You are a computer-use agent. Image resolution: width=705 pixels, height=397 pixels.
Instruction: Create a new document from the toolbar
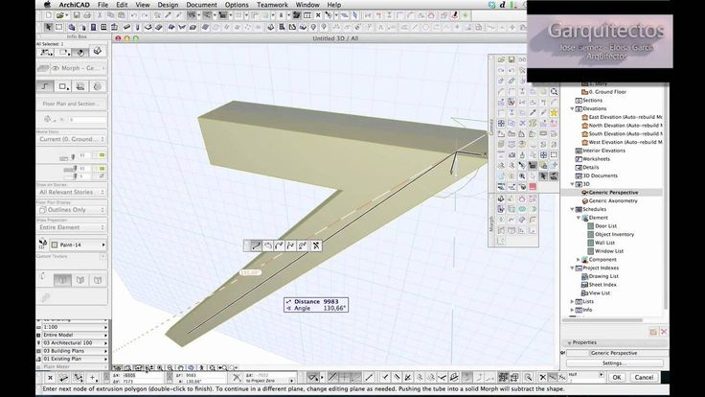(49, 15)
